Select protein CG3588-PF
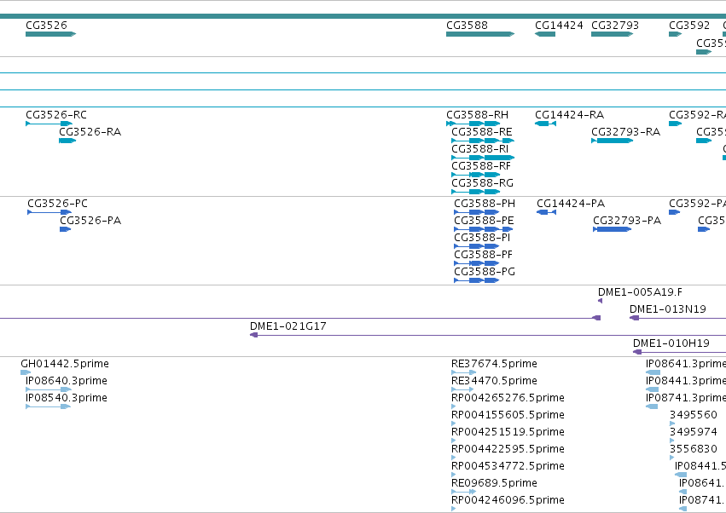726x513 pixels. coord(476,263)
